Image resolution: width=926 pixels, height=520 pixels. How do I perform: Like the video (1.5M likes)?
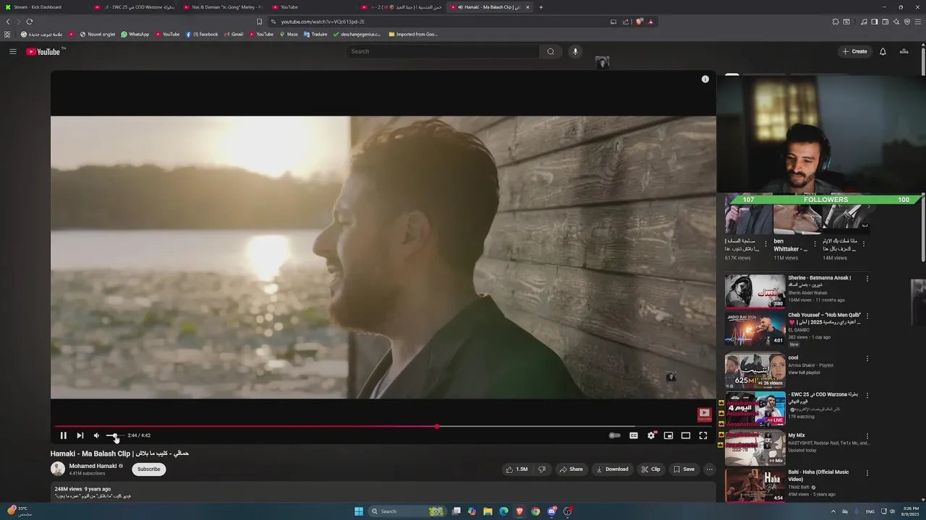pyautogui.click(x=517, y=469)
